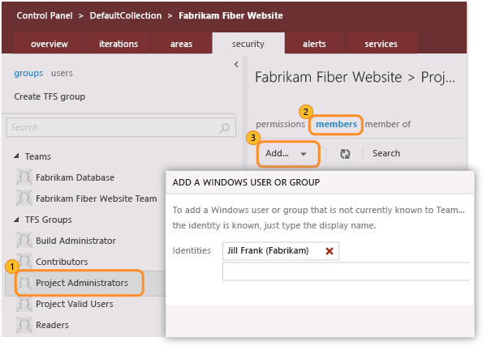Select the Readers group

tap(52, 325)
